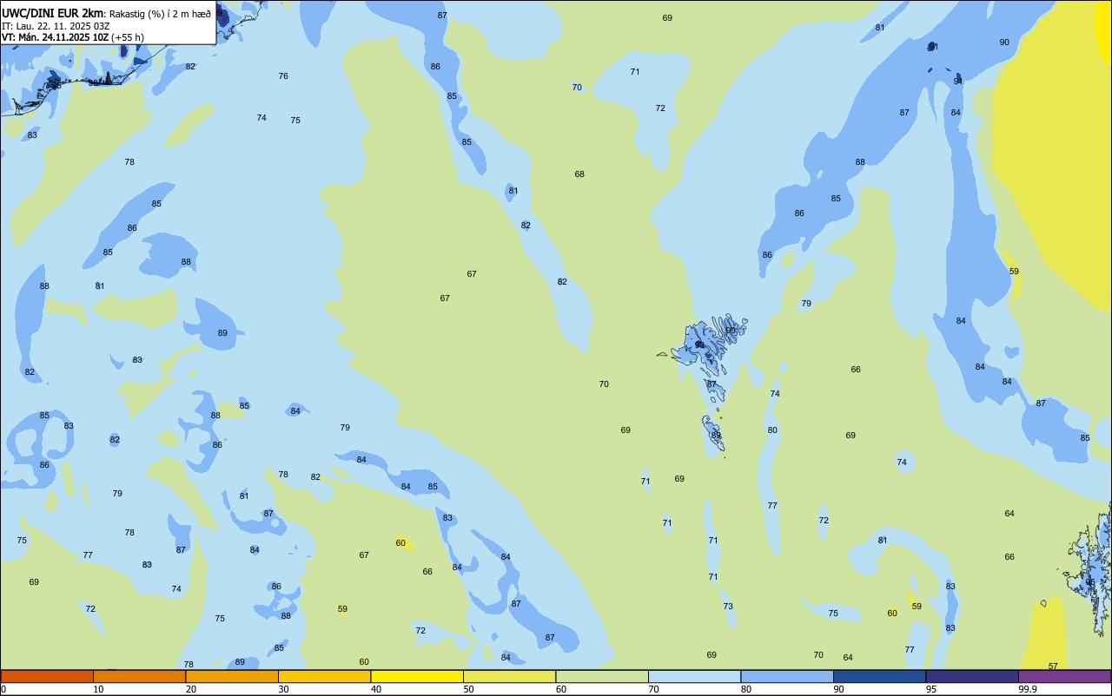Select the medium blue 80–90 legend swatch
Image resolution: width=1112 pixels, height=696 pixels.
787,676
